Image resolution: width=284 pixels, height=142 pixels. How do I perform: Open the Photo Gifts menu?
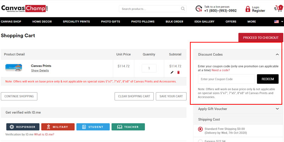tap(110, 22)
